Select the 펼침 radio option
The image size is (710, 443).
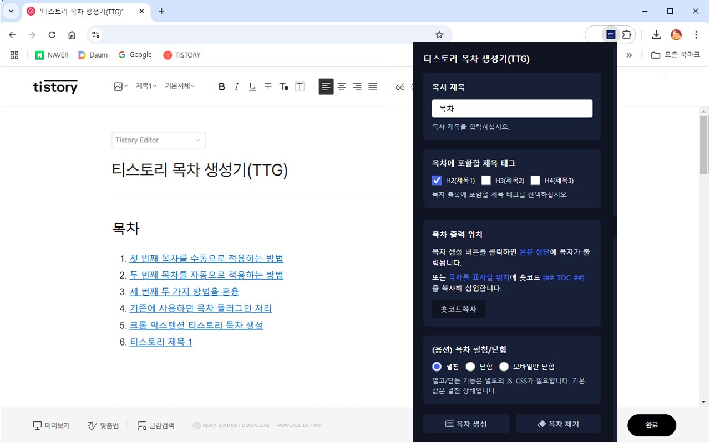[437, 367]
